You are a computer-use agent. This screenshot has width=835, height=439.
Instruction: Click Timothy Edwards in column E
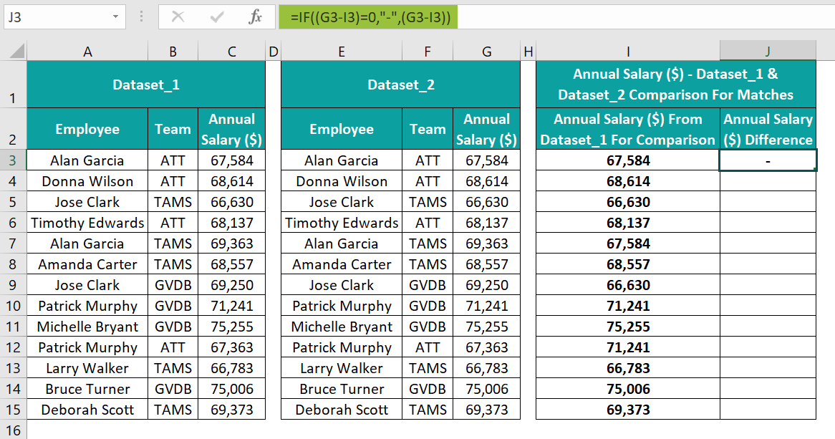tap(342, 223)
